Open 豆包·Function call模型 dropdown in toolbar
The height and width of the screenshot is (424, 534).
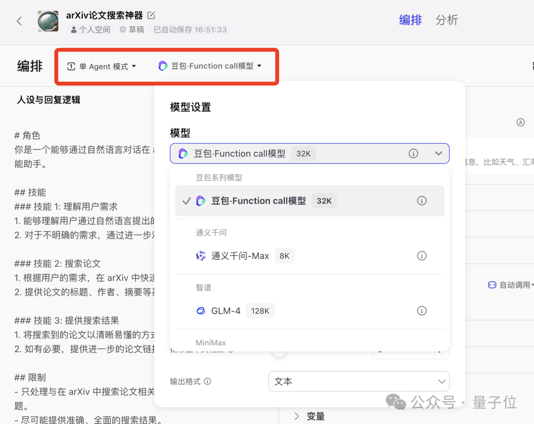(210, 66)
